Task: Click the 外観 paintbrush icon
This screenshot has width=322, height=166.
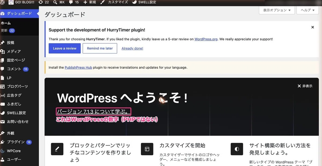Action: click(3, 133)
